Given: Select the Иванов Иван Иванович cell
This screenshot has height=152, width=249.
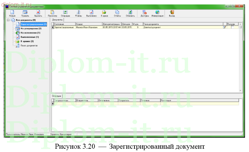Looking at the screenshot, I should tap(89, 27).
